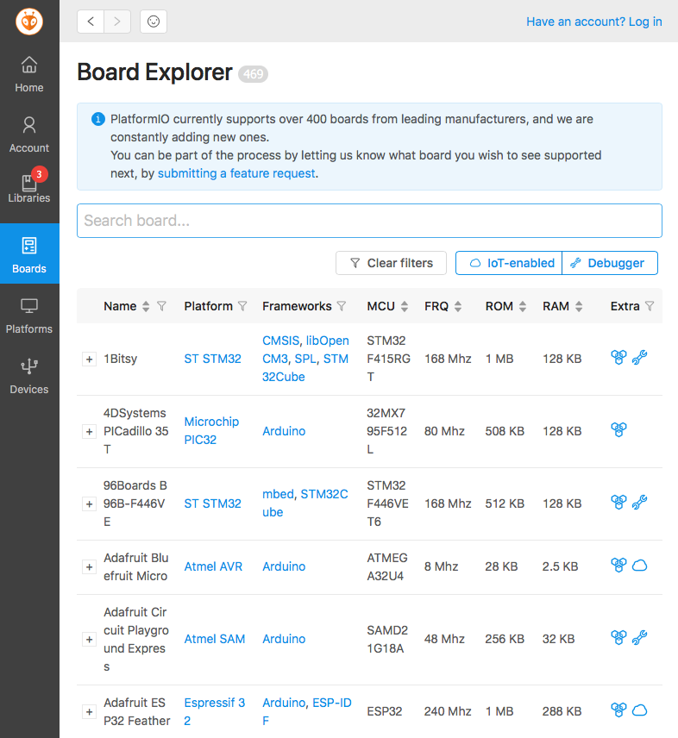Expand the 4DSystems PICadillo 35T row
The width and height of the screenshot is (678, 738).
[89, 432]
